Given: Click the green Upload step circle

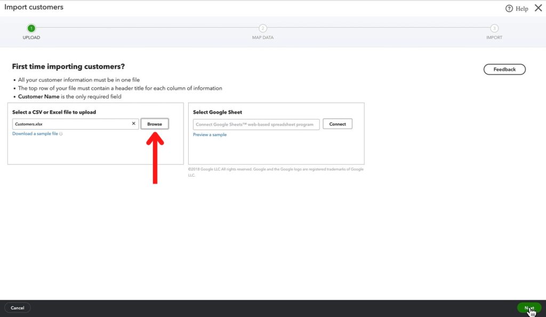Looking at the screenshot, I should [31, 27].
